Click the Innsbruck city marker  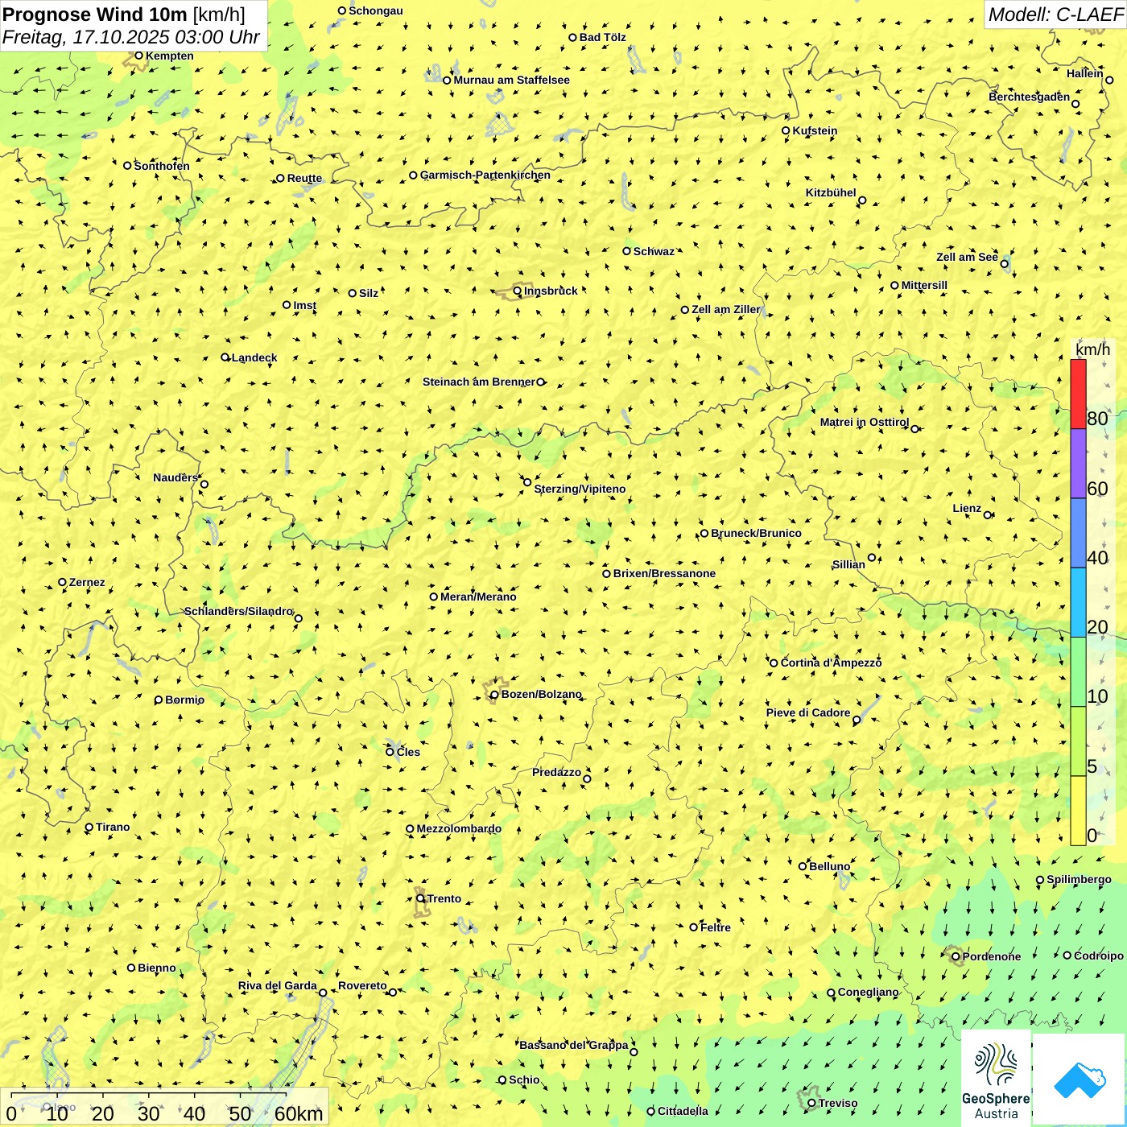pyautogui.click(x=518, y=291)
